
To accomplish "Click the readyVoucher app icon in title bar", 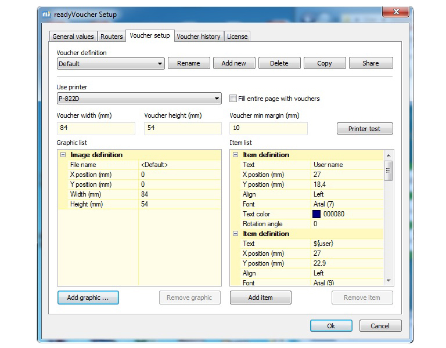I will [x=48, y=14].
